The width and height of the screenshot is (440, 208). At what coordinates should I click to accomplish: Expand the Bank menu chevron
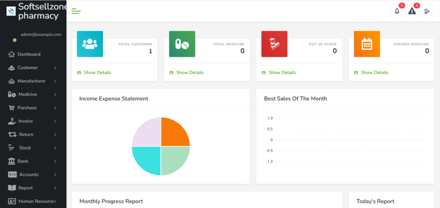pos(55,161)
